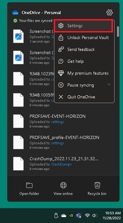Click the file icon for 9348.10239 entry
Screen dimensions: 123x223
click(18, 79)
